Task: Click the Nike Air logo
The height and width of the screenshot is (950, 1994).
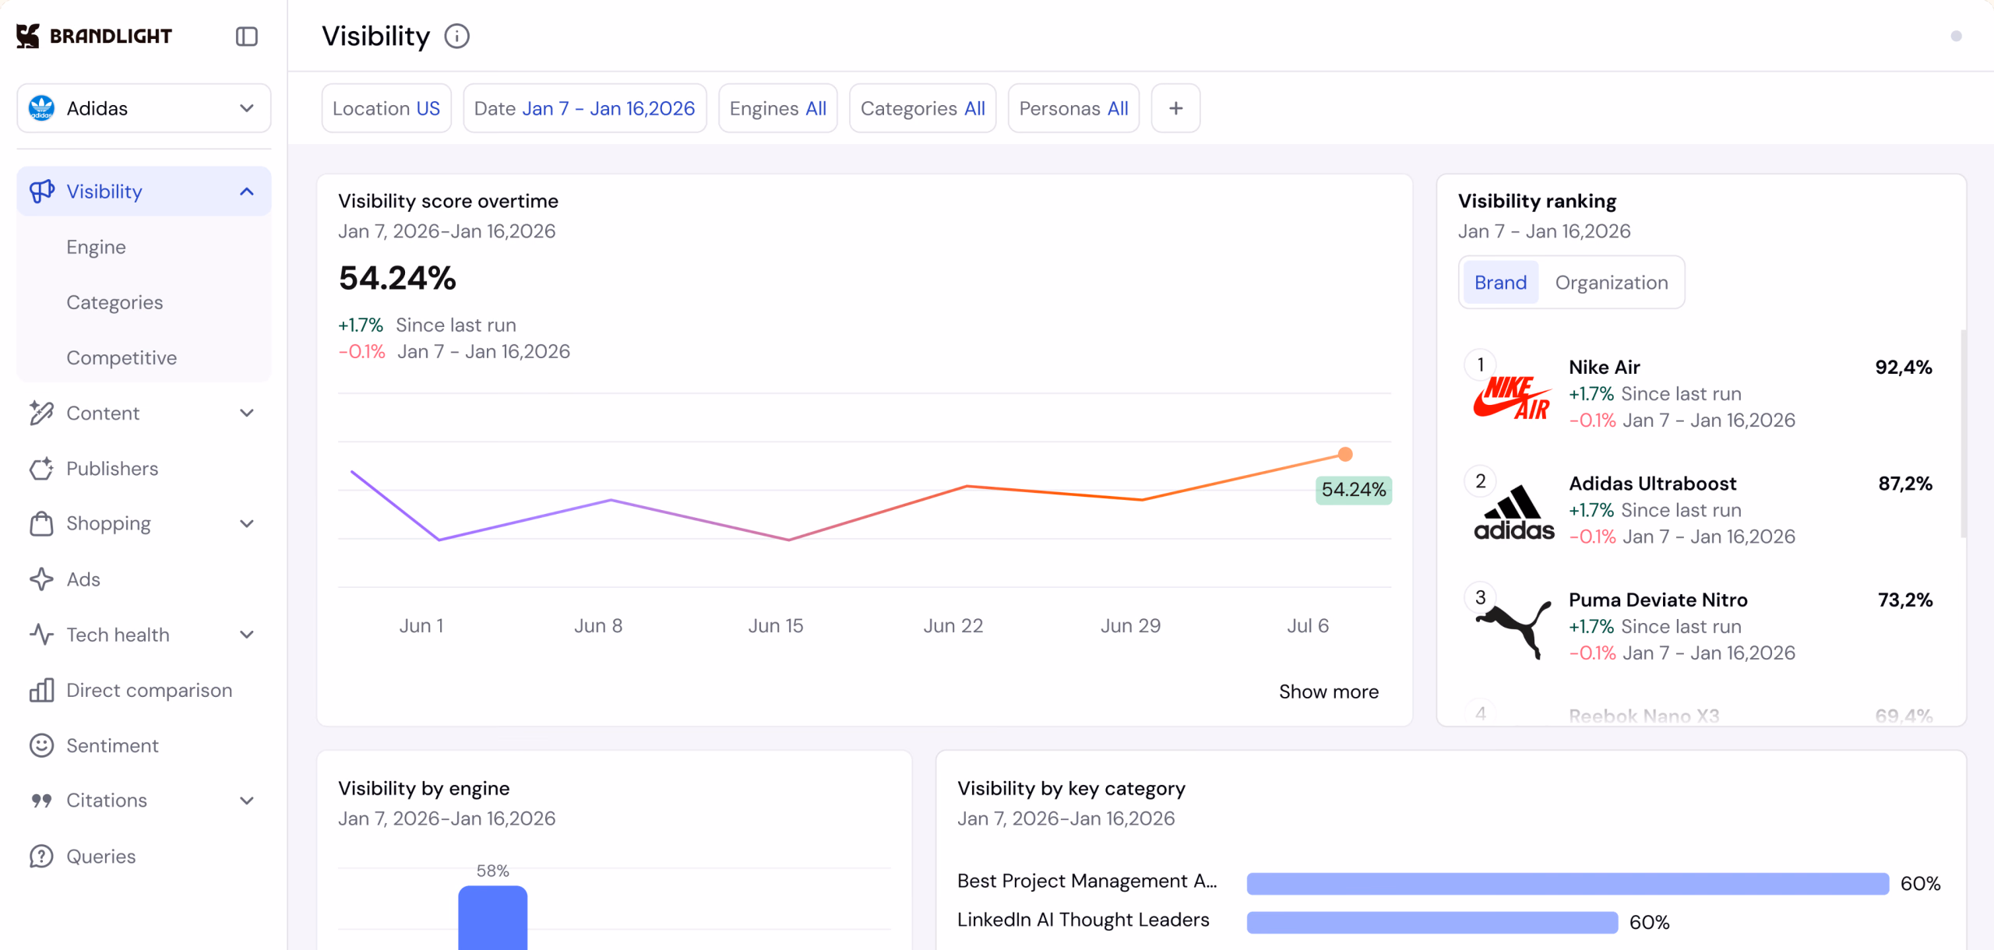Action: [x=1512, y=397]
